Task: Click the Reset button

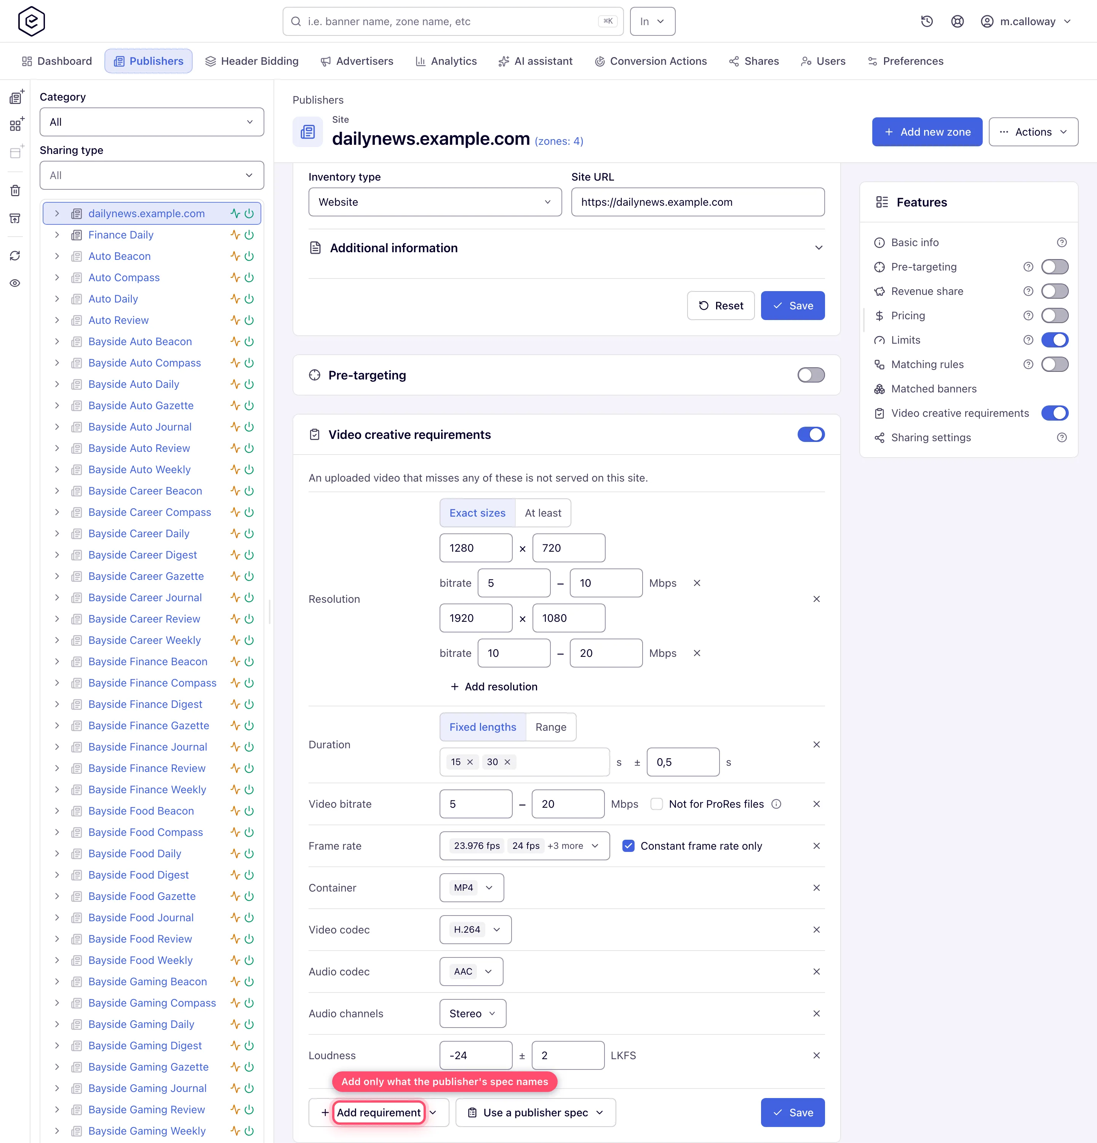Action: pos(720,306)
